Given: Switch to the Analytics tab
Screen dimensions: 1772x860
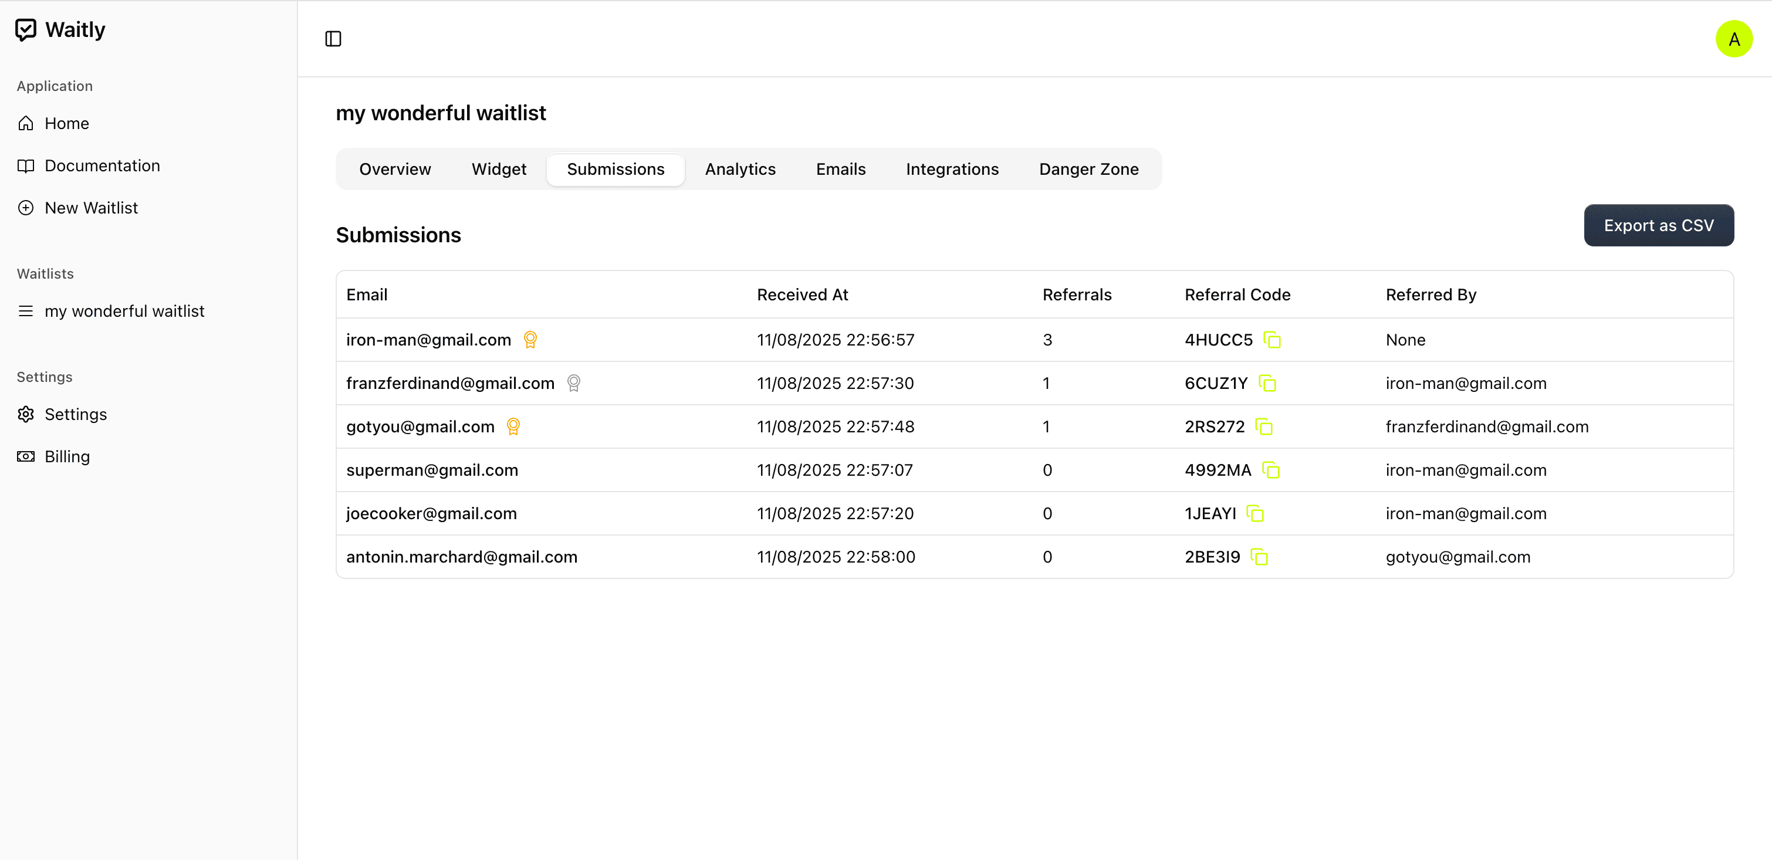Looking at the screenshot, I should (739, 170).
